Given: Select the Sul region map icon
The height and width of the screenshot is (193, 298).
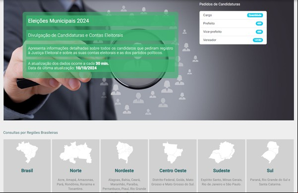Looking at the screenshot, I should pyautogui.click(x=270, y=152).
